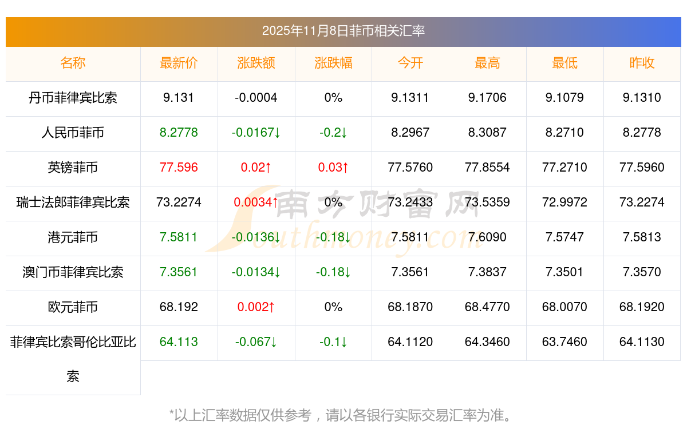This screenshot has width=687, height=433.
Task: Click latest price 8.2778 in green
Action: (x=179, y=133)
